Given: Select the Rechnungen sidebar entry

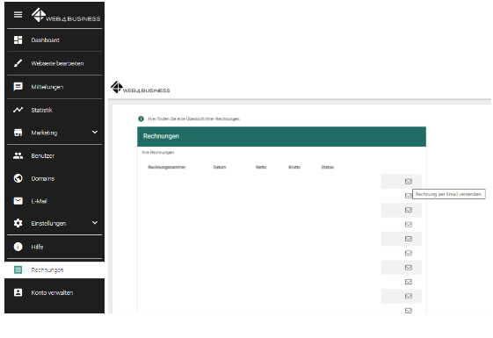Looking at the screenshot, I should 54,270.
